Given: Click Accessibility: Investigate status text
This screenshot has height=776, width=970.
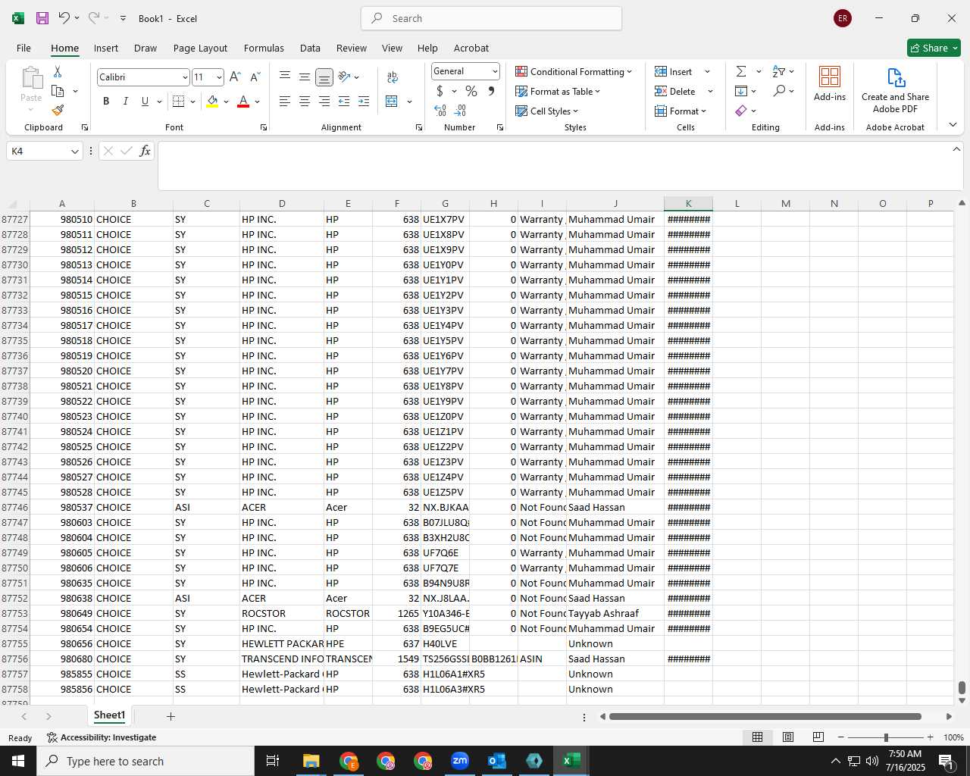Looking at the screenshot, I should pos(102,737).
